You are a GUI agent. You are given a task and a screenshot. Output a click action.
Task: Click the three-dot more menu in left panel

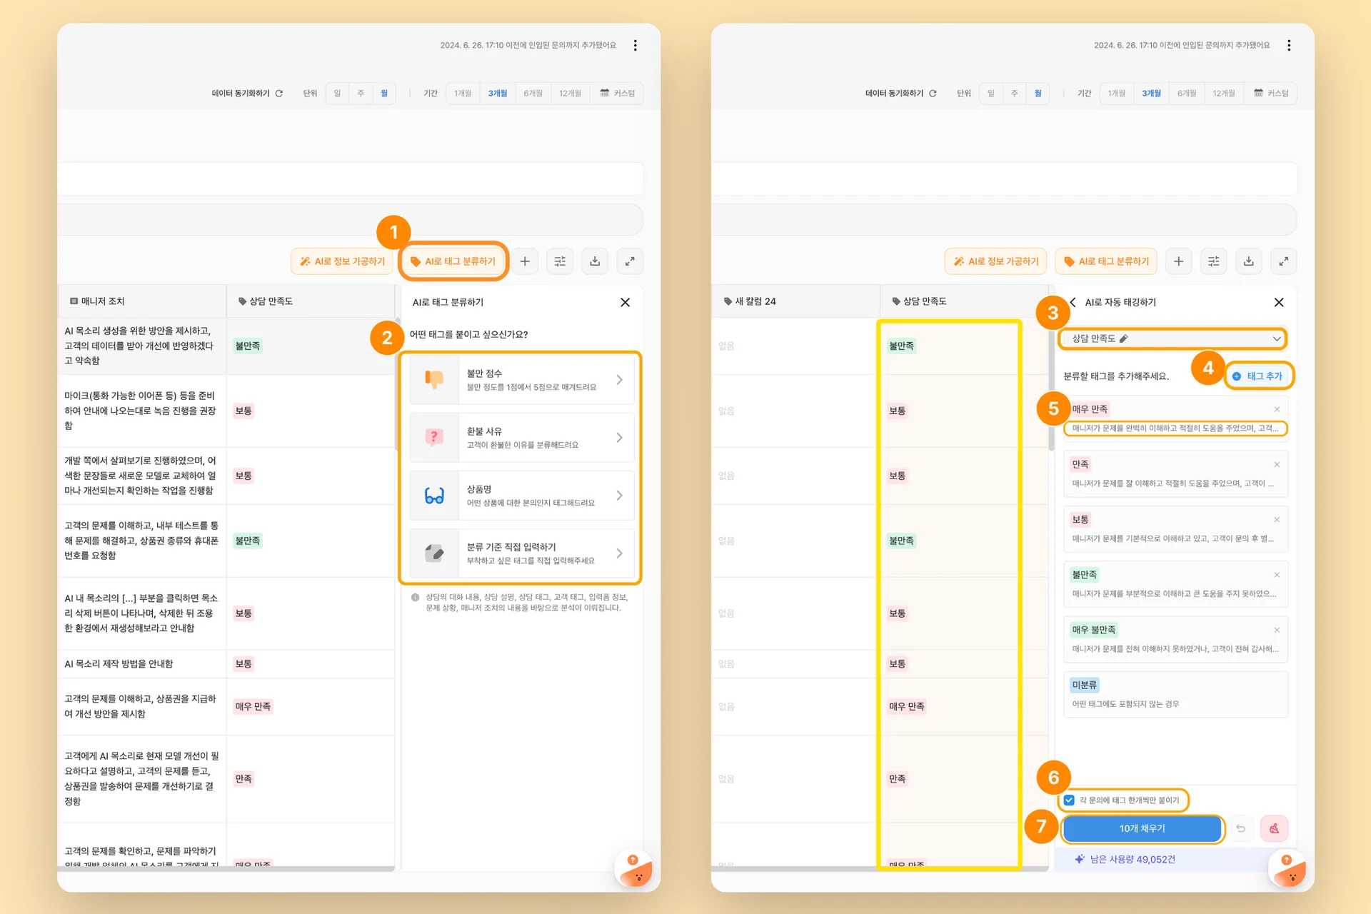coord(635,45)
